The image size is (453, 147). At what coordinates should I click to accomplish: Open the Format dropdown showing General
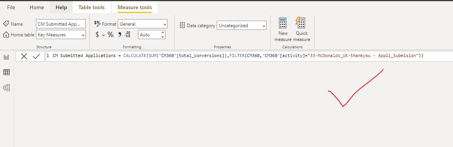click(143, 24)
